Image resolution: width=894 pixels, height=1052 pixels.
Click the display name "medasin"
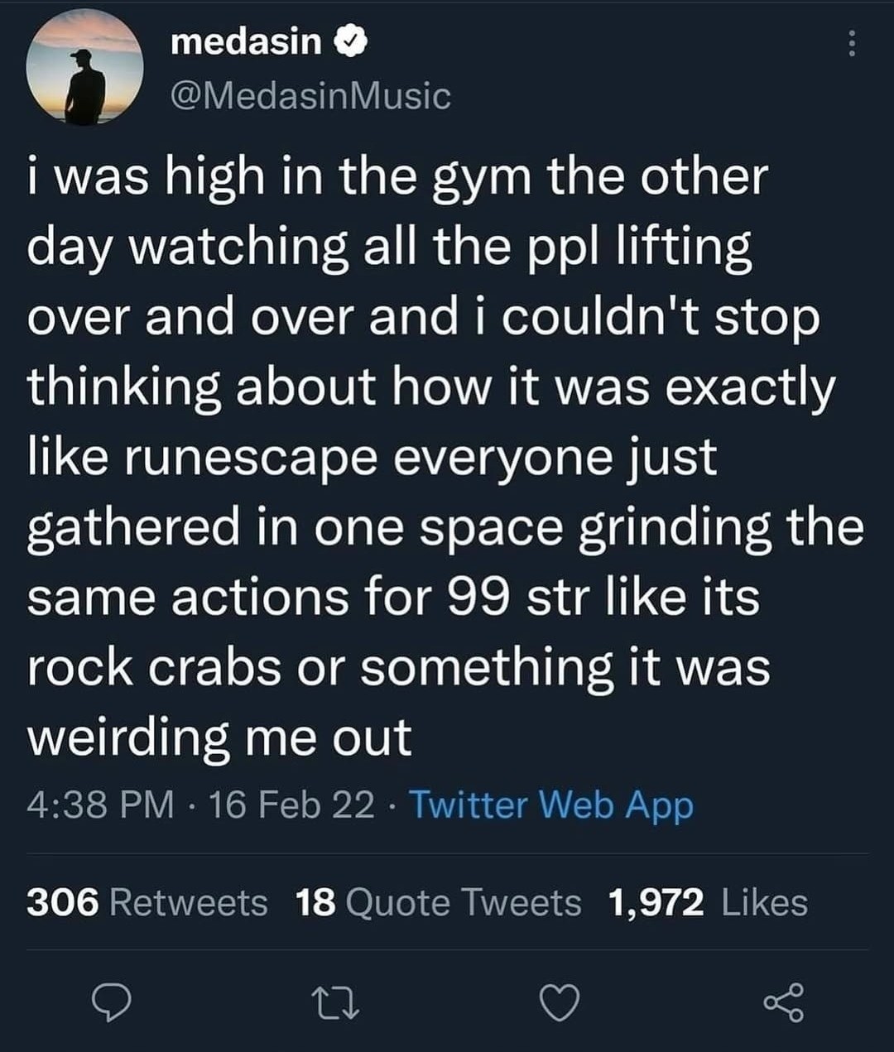(x=246, y=41)
